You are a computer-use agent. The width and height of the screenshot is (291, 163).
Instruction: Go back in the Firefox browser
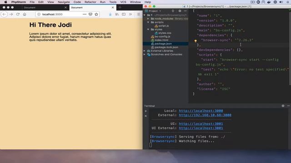click(x=4, y=14)
